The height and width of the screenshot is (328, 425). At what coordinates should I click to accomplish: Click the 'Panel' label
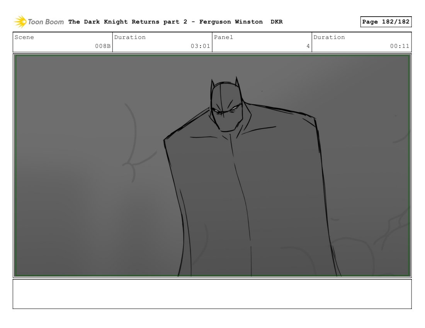[x=223, y=37]
